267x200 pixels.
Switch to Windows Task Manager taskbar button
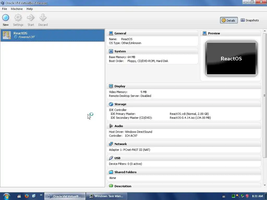[107, 196]
